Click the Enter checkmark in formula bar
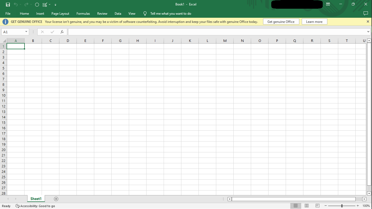Screen dimensions: 372x209 click(x=52, y=32)
